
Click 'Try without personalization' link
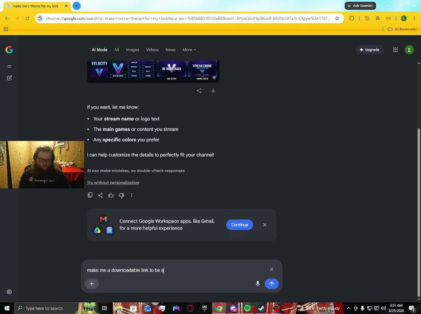[x=113, y=182]
